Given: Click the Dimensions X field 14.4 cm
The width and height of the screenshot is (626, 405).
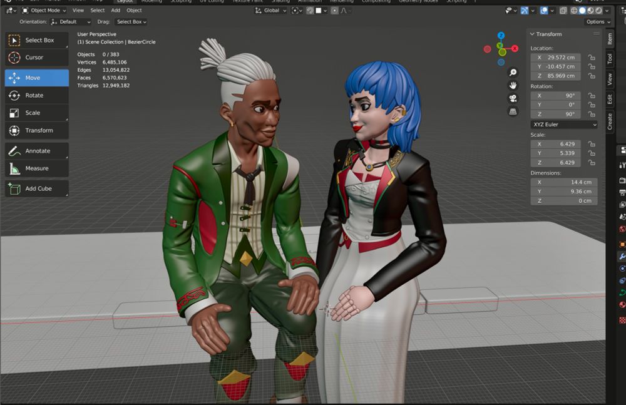Looking at the screenshot, I should pyautogui.click(x=564, y=182).
